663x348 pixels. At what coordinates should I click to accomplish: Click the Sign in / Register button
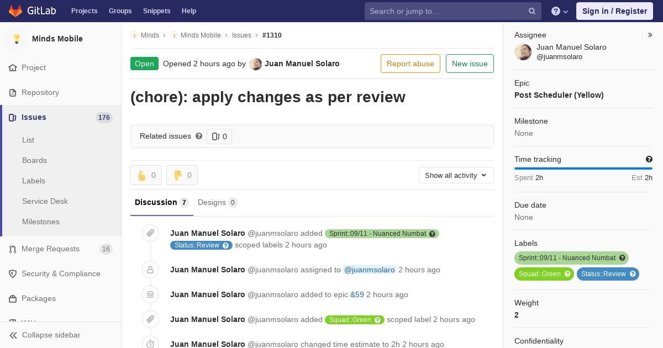(x=614, y=11)
